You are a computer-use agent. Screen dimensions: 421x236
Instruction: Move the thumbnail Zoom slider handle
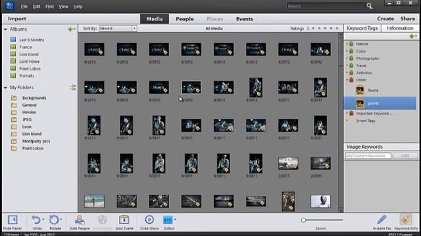303,220
